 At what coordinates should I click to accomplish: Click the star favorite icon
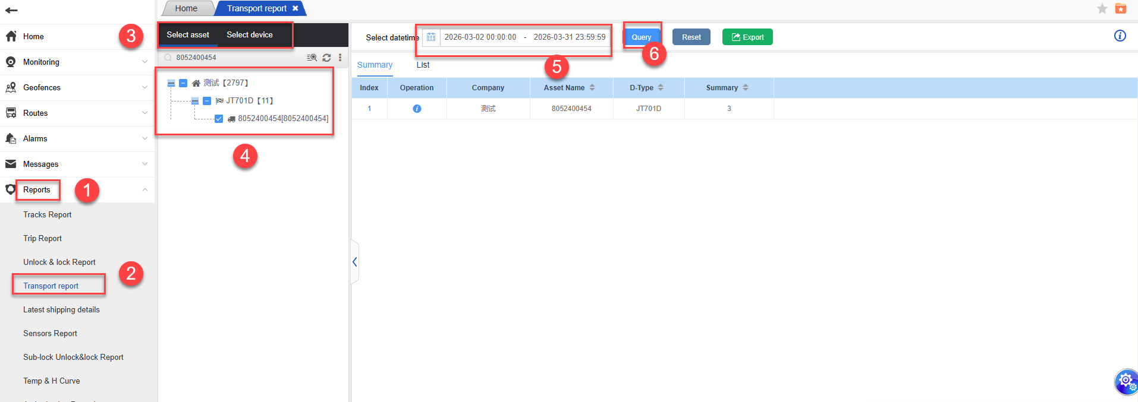(1102, 8)
